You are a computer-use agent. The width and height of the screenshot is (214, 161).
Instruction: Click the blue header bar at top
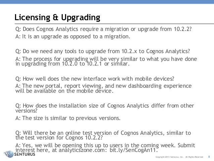[x=107, y=2]
